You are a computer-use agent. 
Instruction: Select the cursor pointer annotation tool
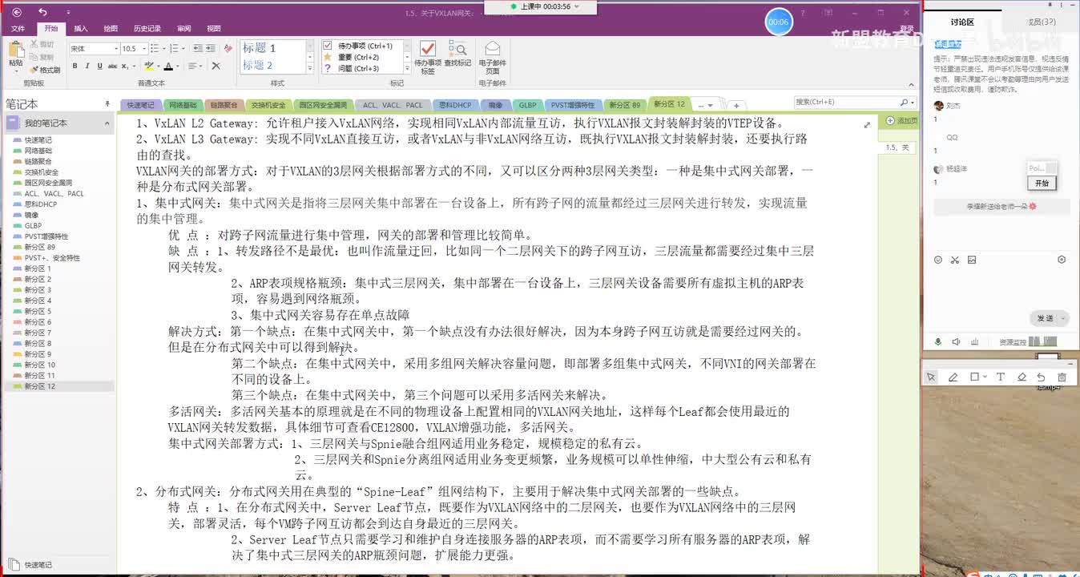point(931,377)
